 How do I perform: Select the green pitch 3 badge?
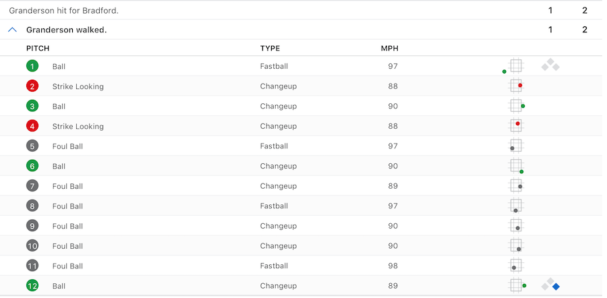point(32,106)
